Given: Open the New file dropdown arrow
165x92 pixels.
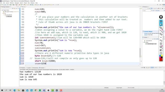Looking at the screenshot, I should 3,5.
